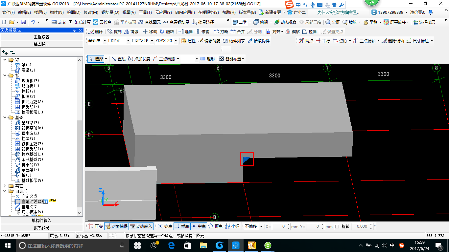Screen dimensions: 449x252
Task: Run 汇总计算 summary calculation
Action: (80, 22)
